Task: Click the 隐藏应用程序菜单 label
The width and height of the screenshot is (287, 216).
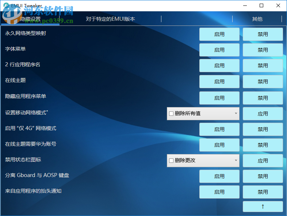Action: [26, 96]
